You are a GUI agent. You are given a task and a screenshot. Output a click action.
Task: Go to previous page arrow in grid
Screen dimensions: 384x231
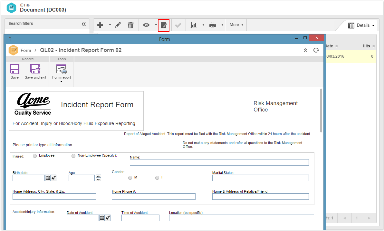pos(345,218)
